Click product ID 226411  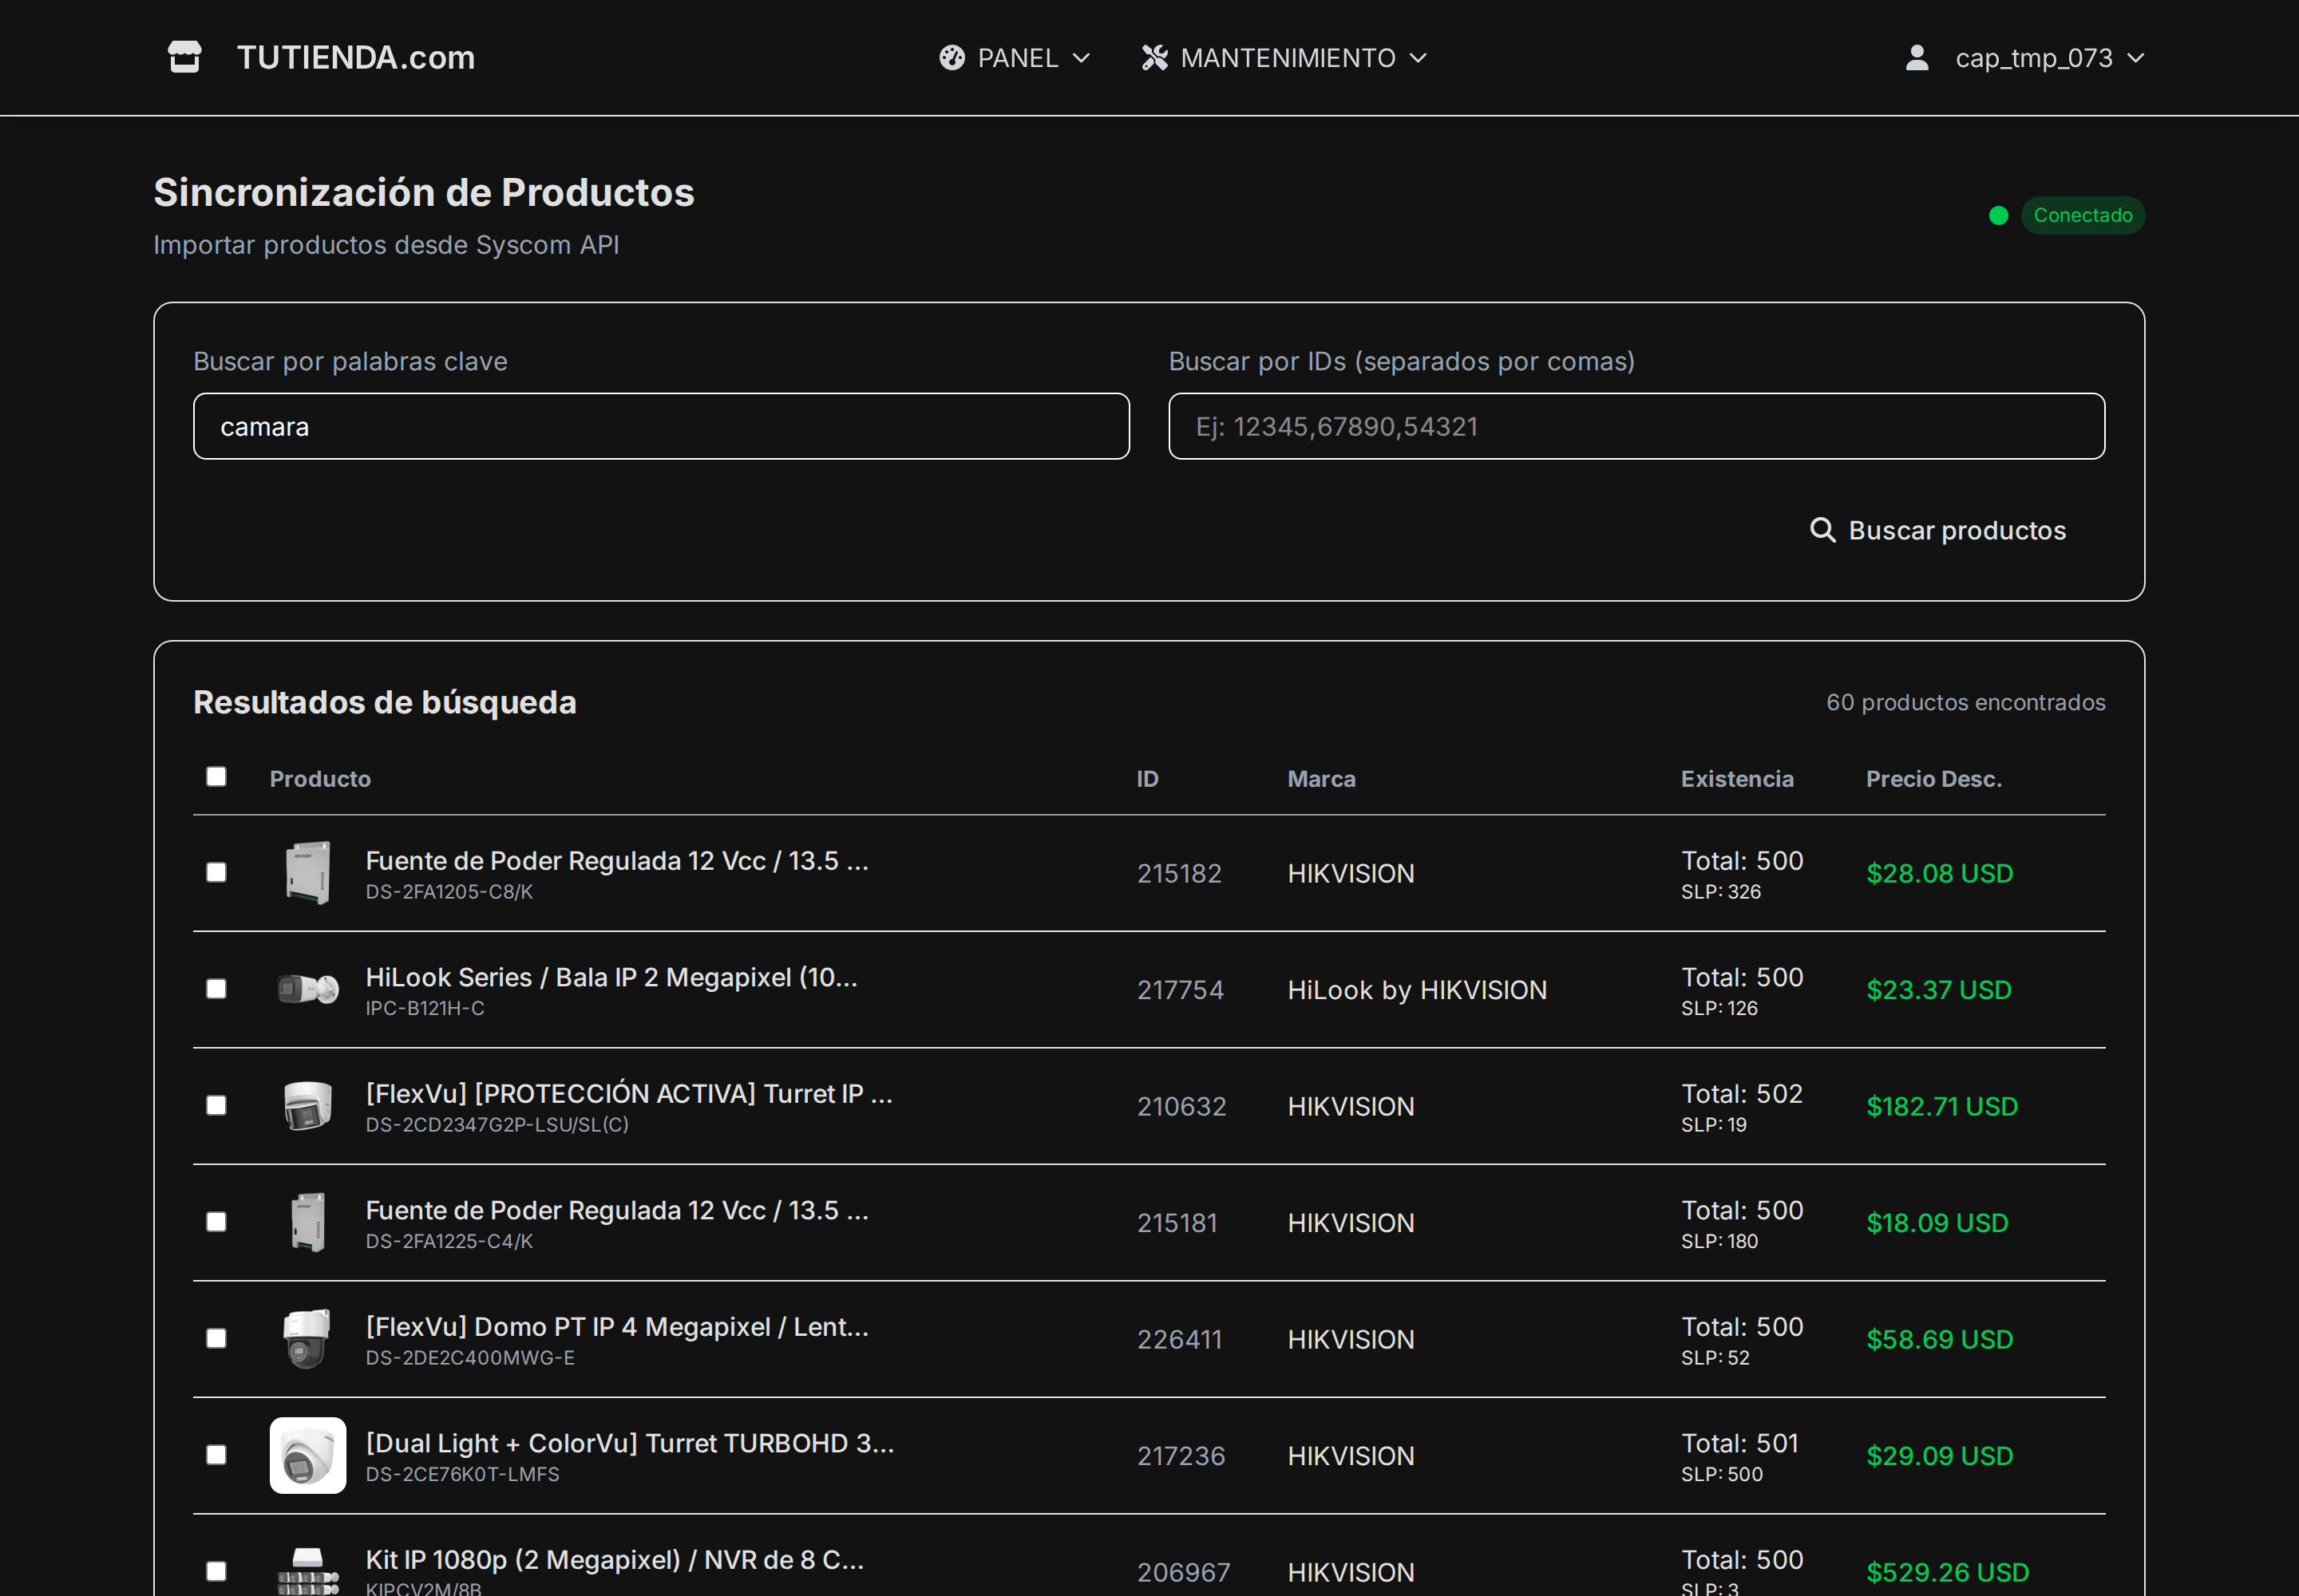(x=1180, y=1340)
